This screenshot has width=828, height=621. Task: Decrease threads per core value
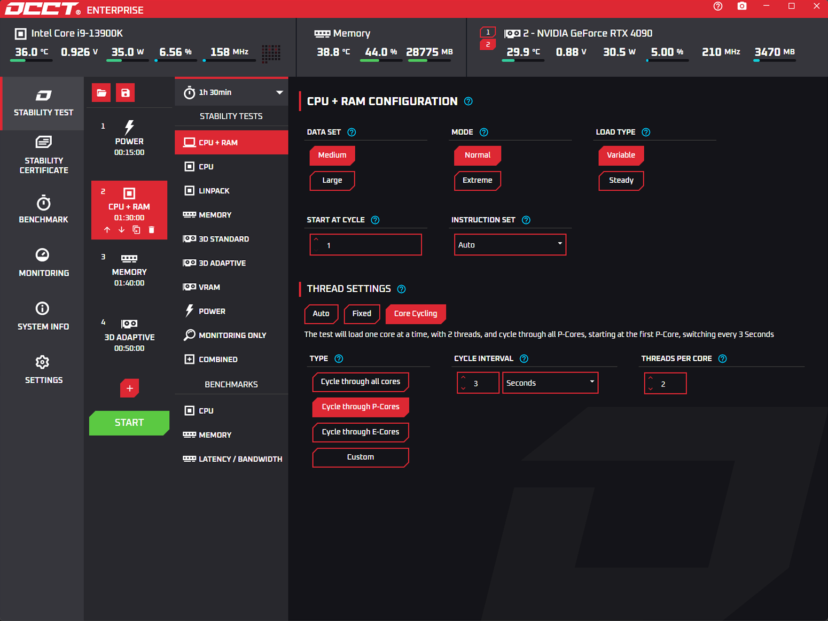(x=651, y=388)
